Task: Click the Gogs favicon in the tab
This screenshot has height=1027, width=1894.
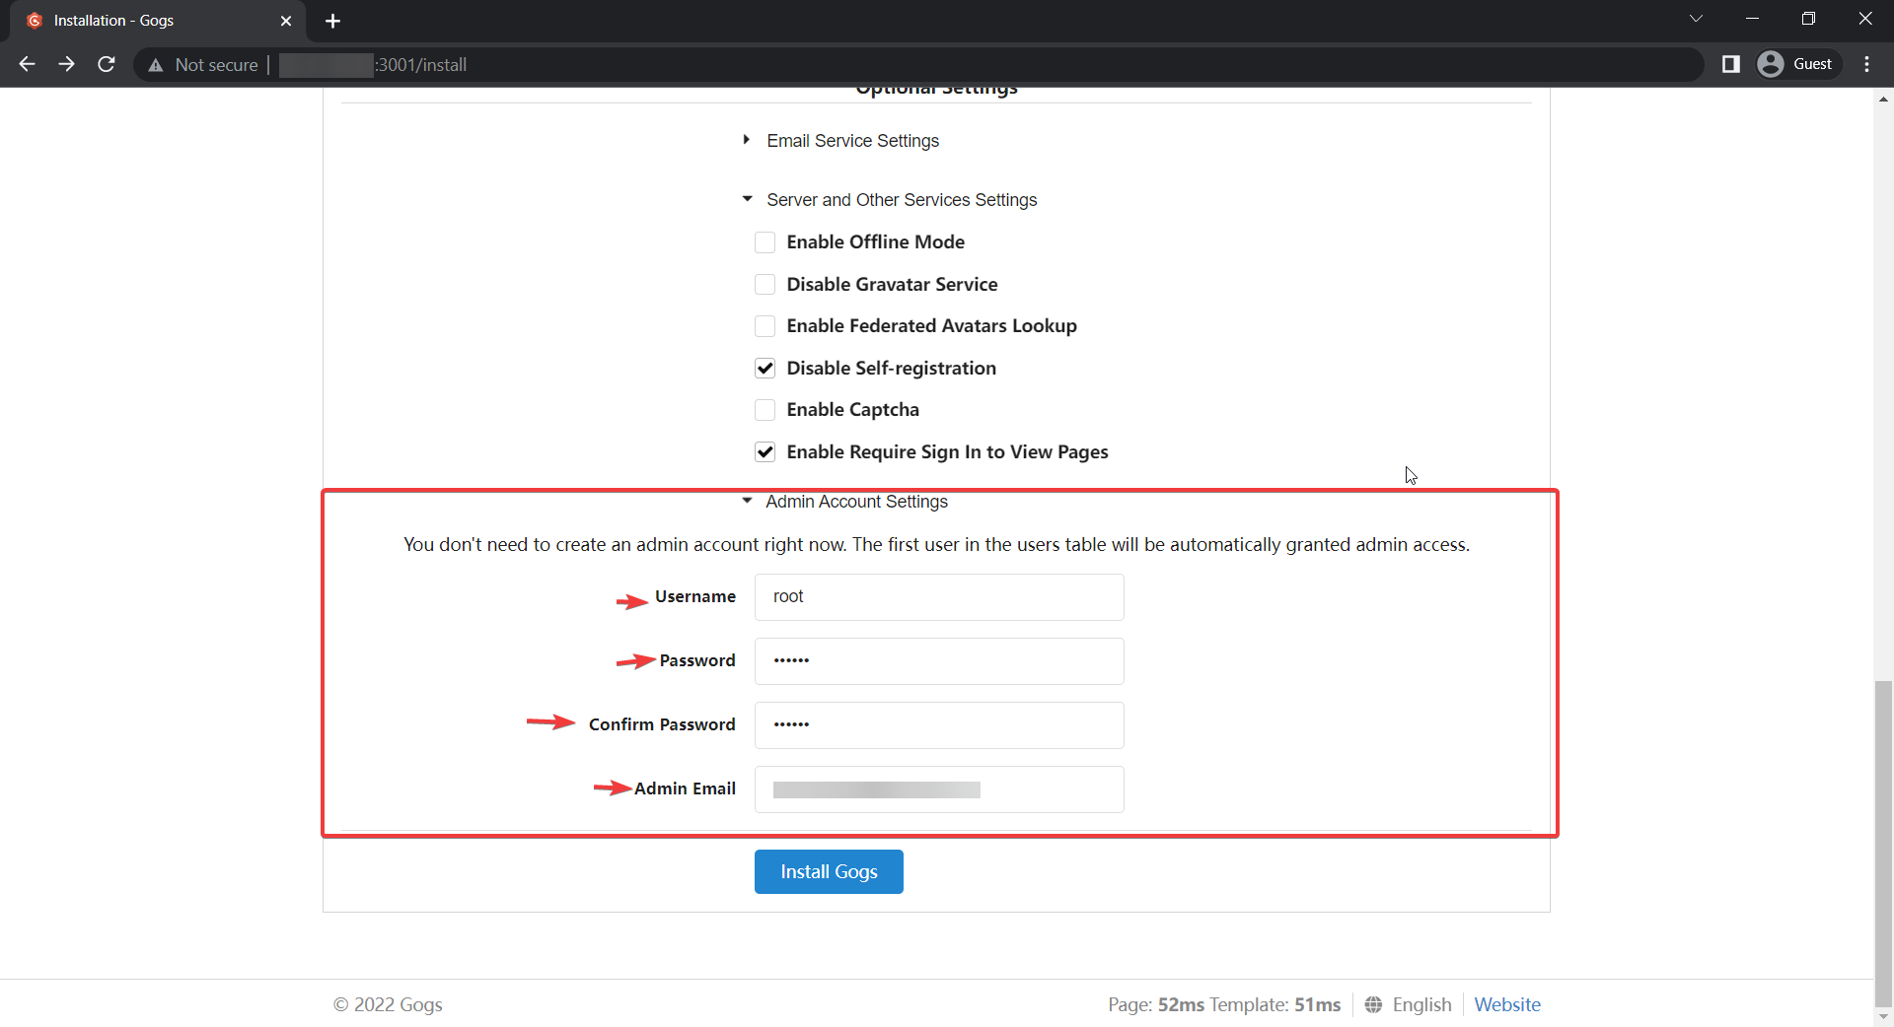Action: [x=35, y=21]
